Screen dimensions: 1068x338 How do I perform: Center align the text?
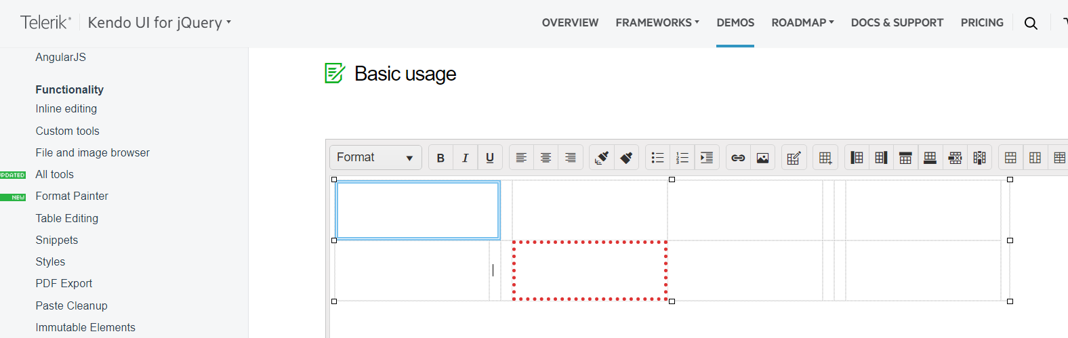click(x=546, y=158)
